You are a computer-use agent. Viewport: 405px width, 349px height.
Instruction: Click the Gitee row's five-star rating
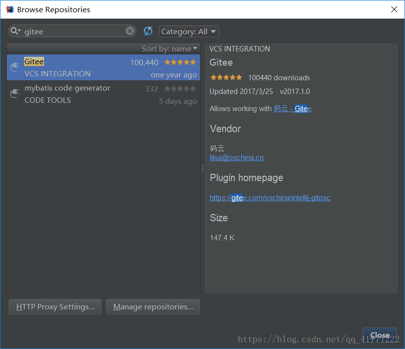coord(180,62)
